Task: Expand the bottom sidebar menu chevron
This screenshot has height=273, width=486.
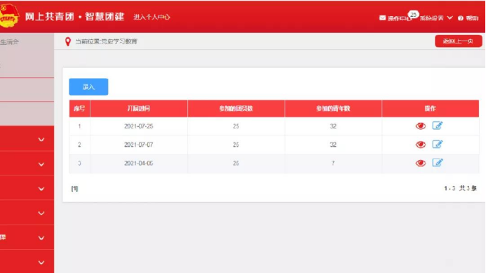Action: coord(41,262)
